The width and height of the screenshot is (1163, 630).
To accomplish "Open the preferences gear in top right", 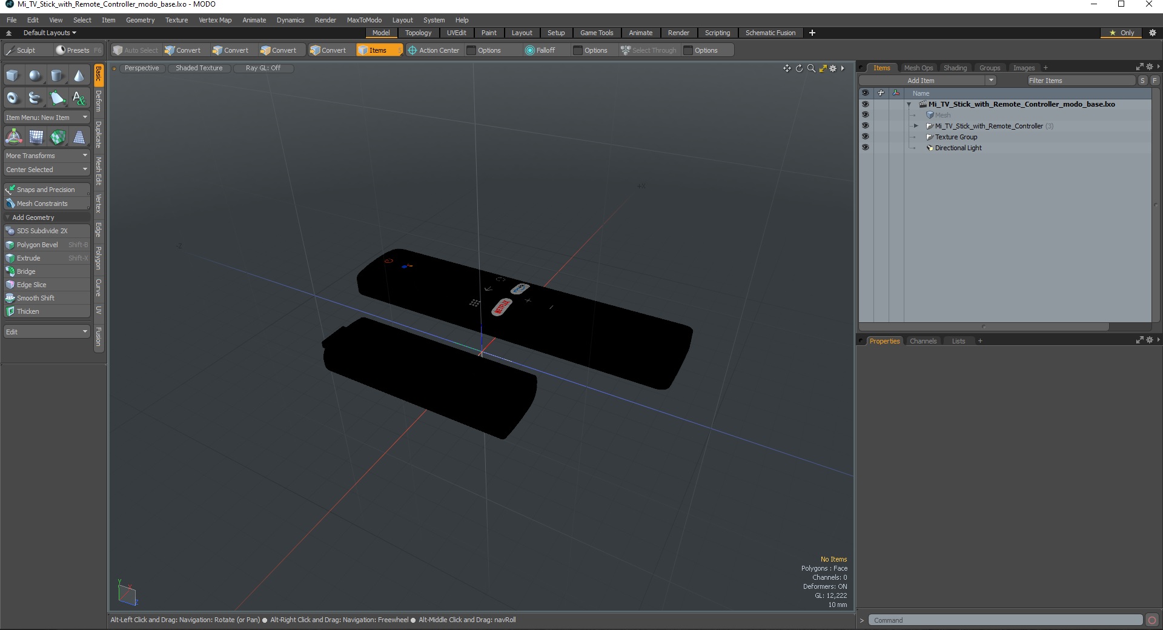I will point(1153,33).
